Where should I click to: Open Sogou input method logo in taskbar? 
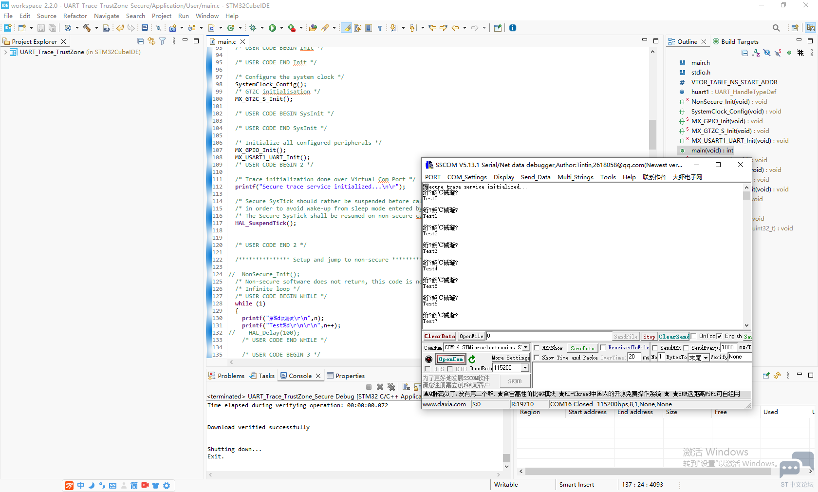click(x=69, y=486)
